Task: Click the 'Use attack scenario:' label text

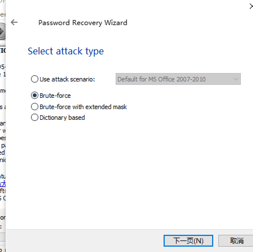Action: pyautogui.click(x=67, y=79)
